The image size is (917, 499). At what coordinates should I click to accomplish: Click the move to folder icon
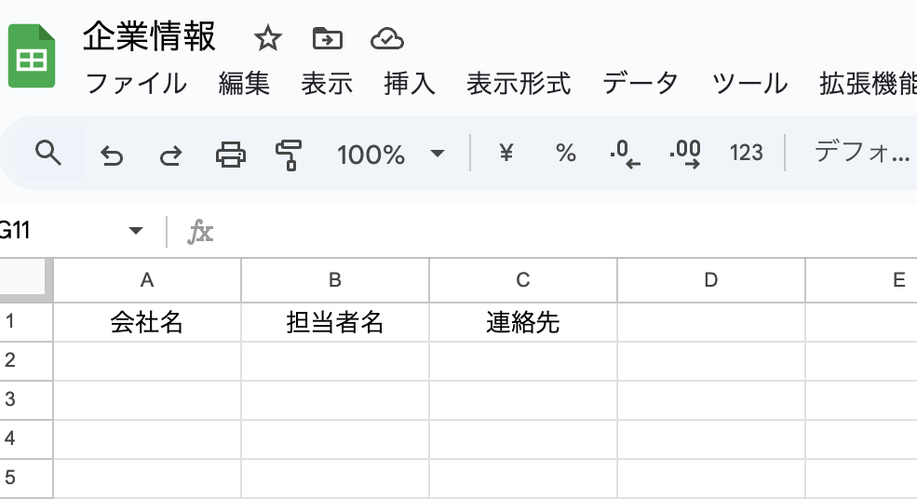coord(327,39)
